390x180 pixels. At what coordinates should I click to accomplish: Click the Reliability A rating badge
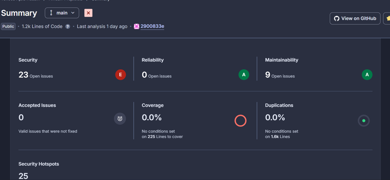point(244,75)
